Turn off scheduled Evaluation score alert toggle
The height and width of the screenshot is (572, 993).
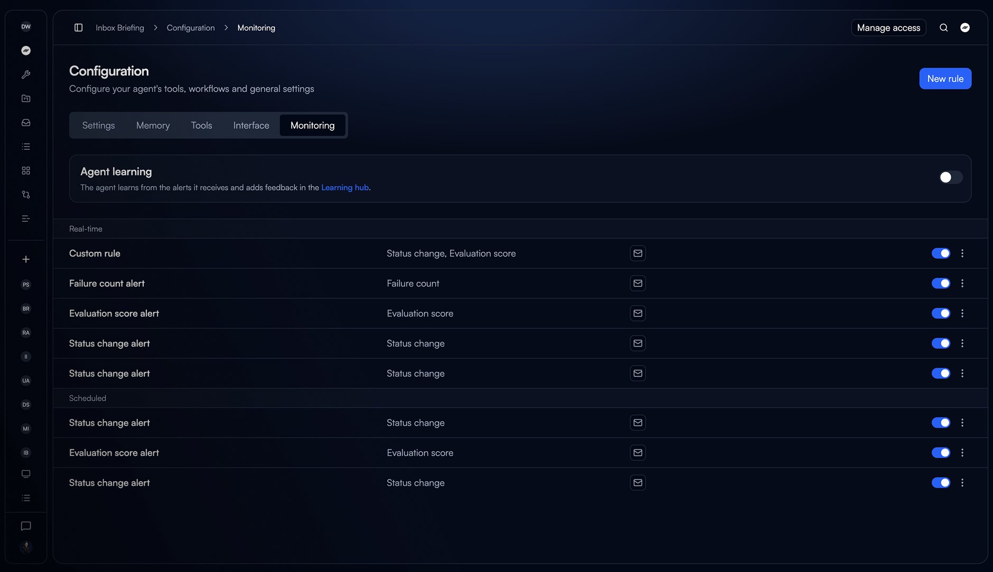tap(941, 453)
